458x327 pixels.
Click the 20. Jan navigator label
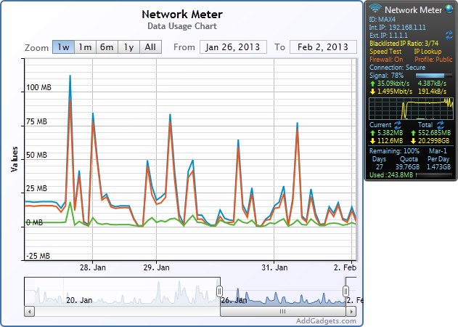point(79,300)
